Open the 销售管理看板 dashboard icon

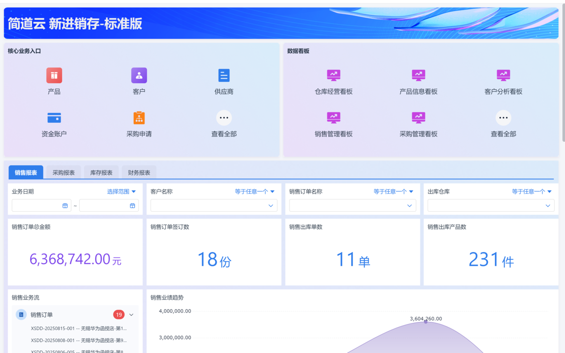(333, 118)
